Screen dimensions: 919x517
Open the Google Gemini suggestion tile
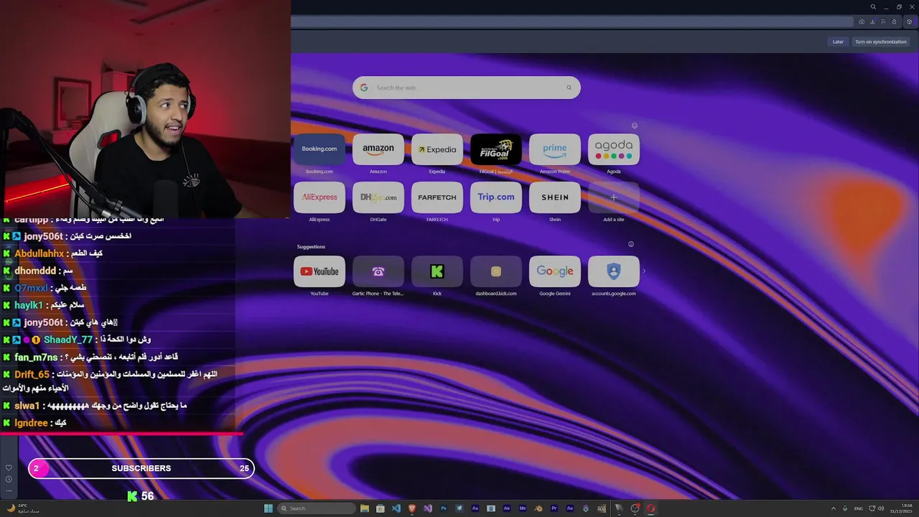coord(555,271)
